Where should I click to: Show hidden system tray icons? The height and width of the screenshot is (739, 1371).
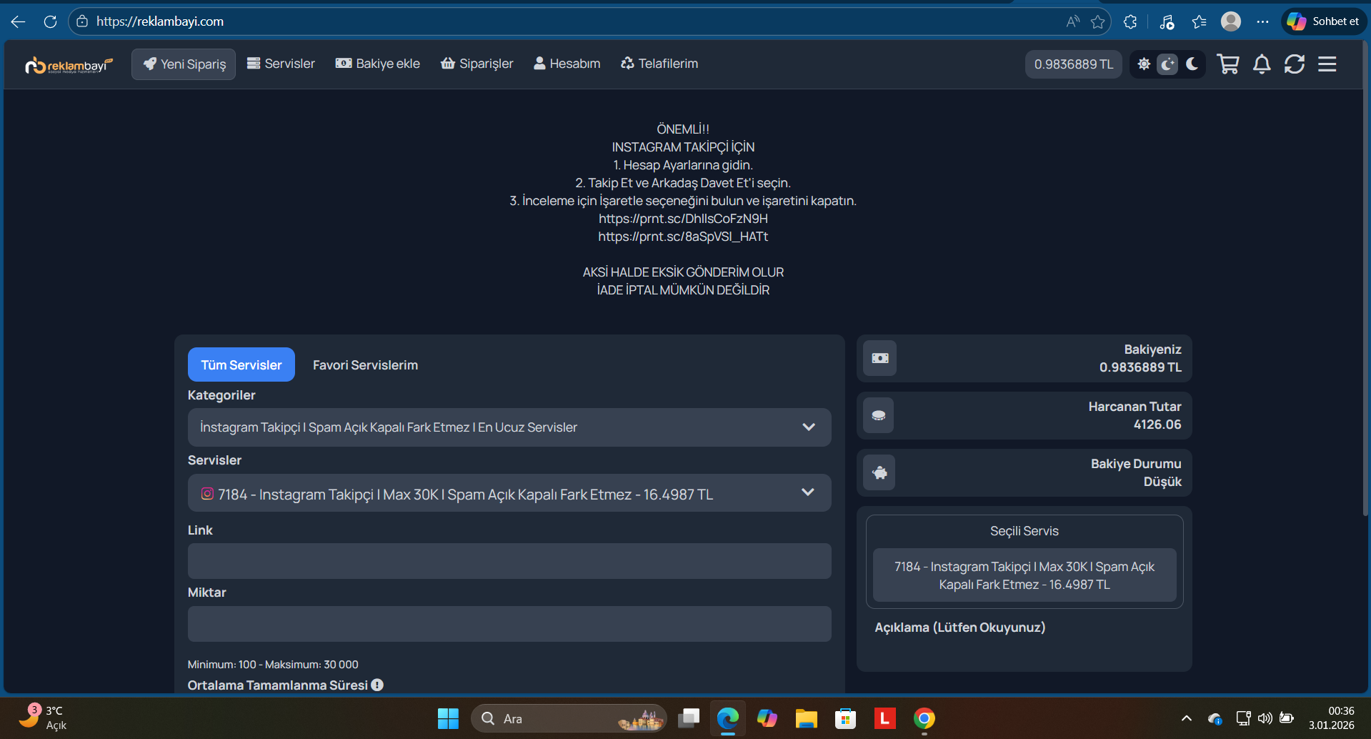pos(1187,718)
